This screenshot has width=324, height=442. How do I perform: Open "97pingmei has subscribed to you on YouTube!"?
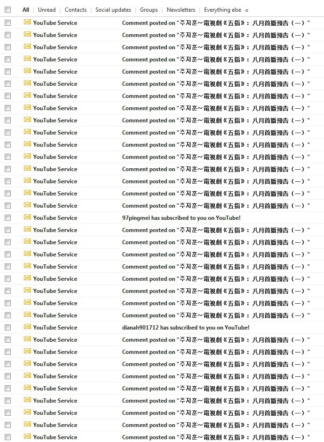point(181,218)
